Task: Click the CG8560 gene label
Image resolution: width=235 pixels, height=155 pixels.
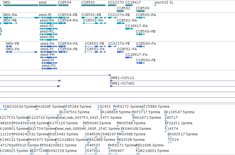Action: [142, 8]
